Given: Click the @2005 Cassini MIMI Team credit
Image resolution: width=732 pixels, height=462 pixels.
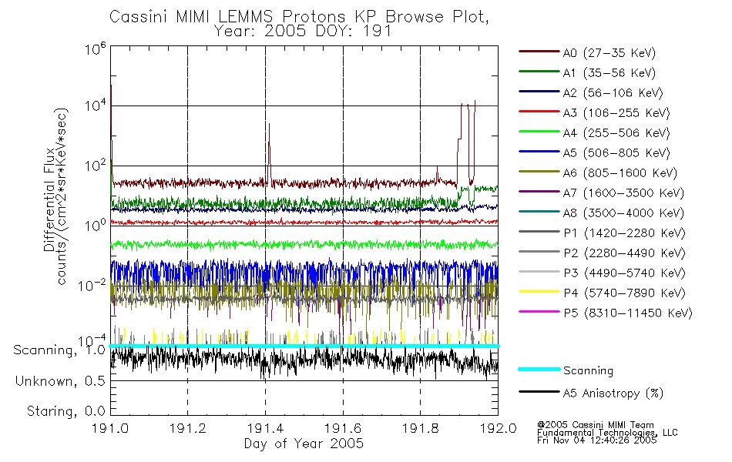Looking at the screenshot, I should (596, 425).
